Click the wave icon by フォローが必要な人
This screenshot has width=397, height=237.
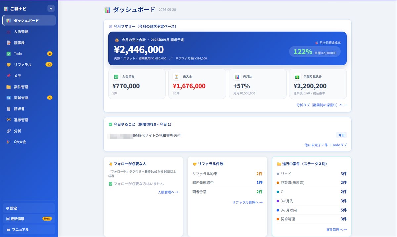tap(110, 164)
